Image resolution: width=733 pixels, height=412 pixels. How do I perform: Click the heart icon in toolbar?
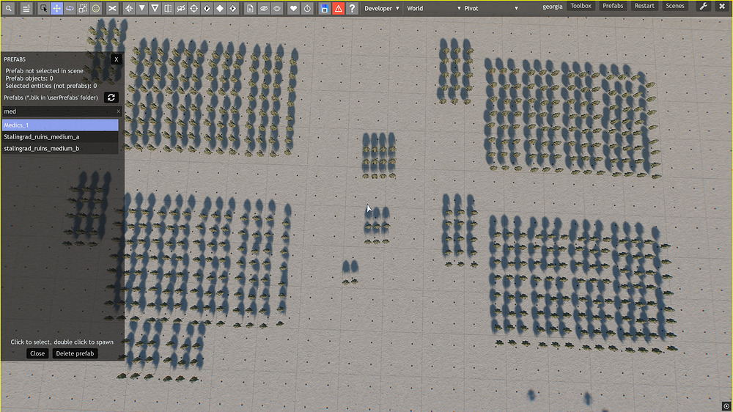tap(294, 8)
